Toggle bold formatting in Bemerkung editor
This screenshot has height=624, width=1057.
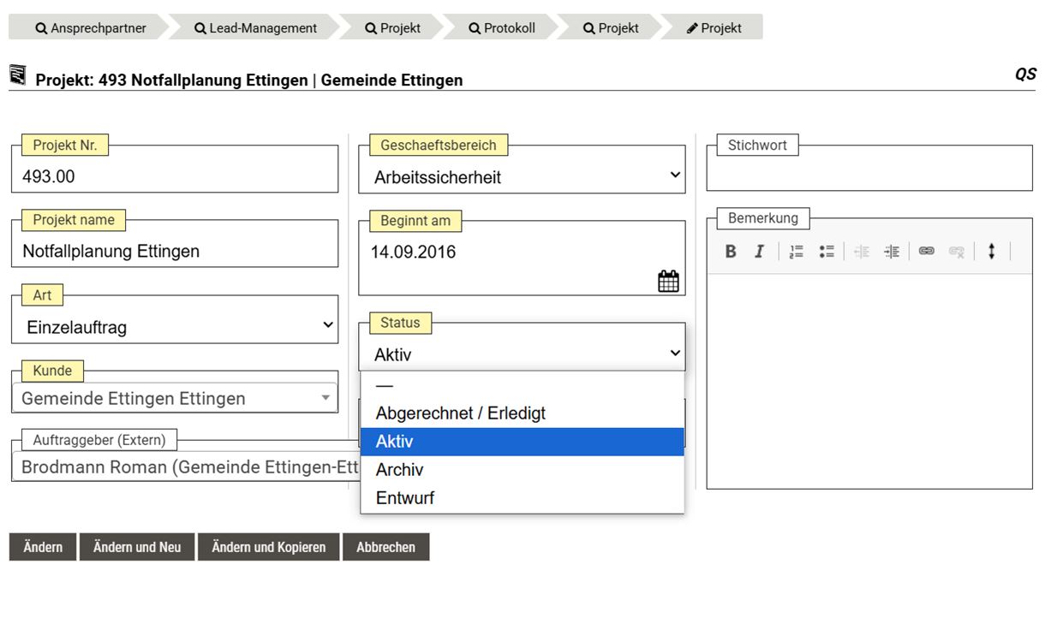pos(731,252)
